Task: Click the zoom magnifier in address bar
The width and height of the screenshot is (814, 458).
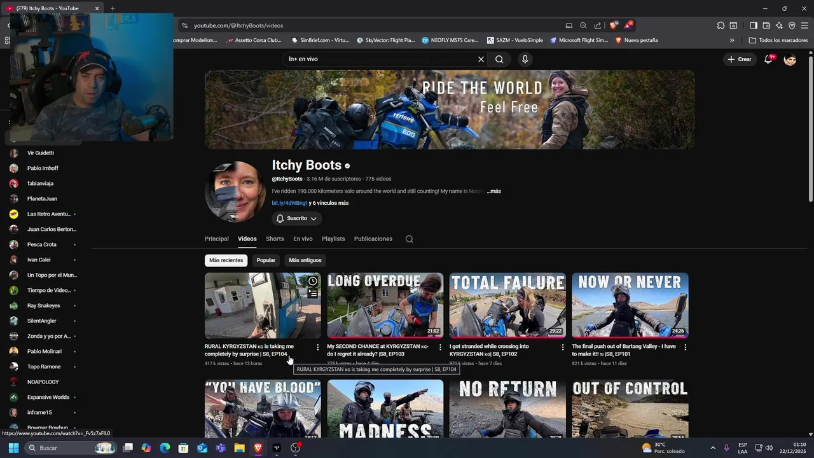Action: 583,25
